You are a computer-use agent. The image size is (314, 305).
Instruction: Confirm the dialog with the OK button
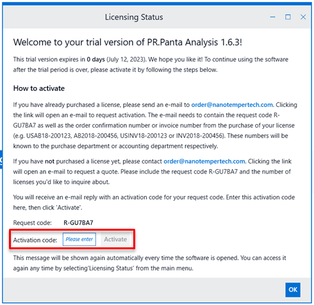[x=293, y=290]
